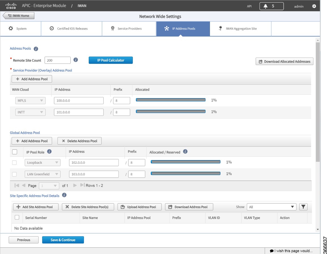
Task: Check the LAN Greenfield pool row checkbox
Action: [x=14, y=174]
